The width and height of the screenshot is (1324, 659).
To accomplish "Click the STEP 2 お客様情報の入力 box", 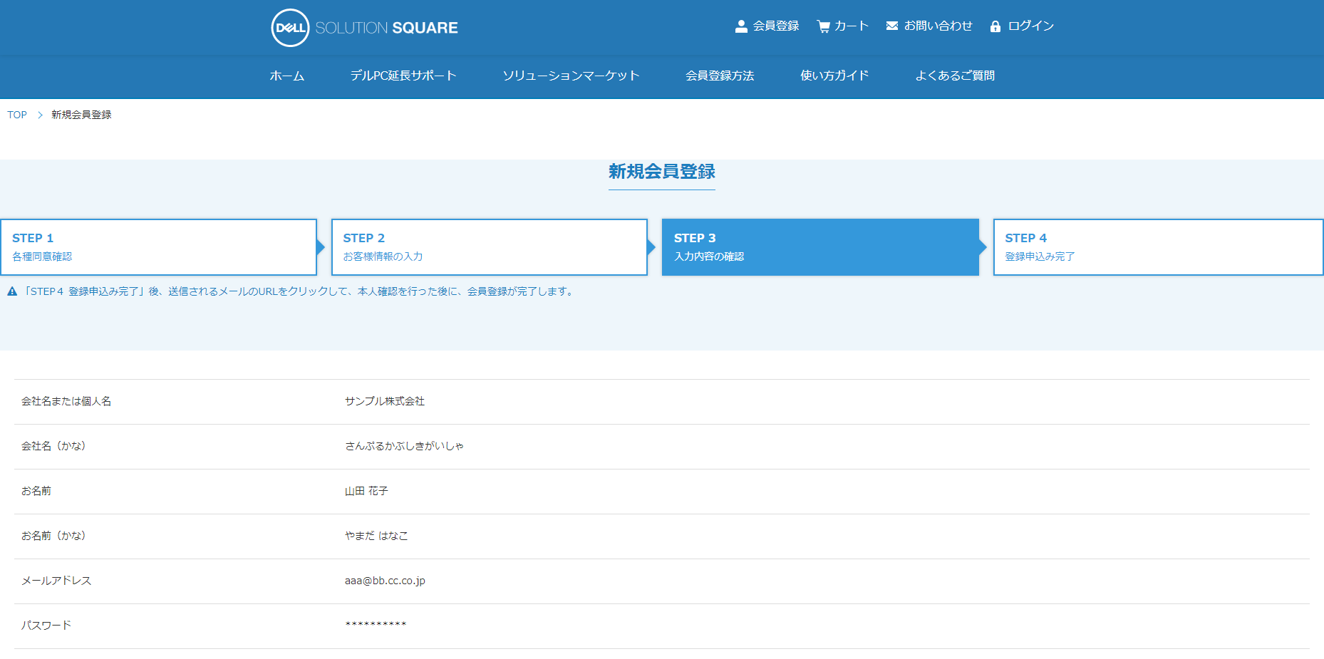I will click(x=490, y=247).
